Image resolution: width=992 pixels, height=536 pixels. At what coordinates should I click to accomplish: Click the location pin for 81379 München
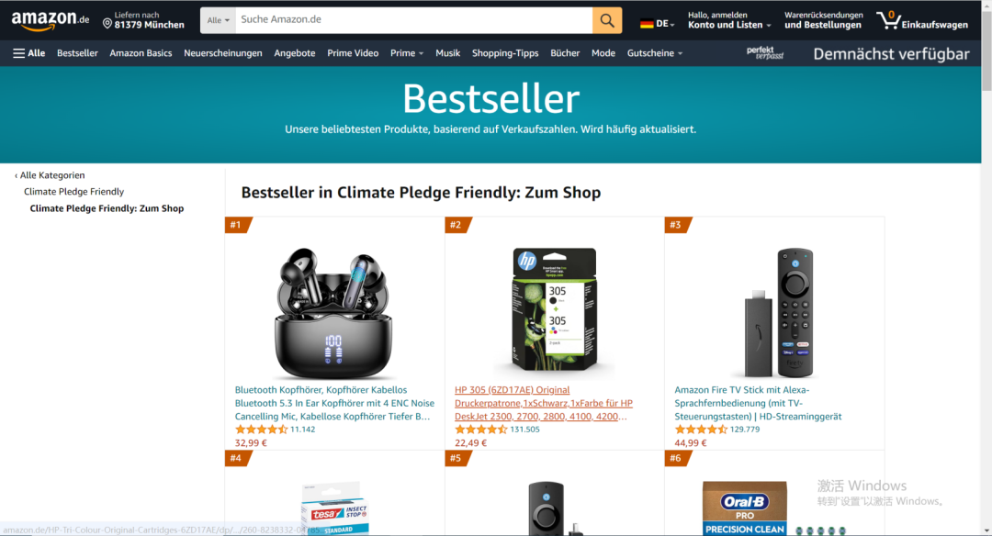pyautogui.click(x=107, y=24)
